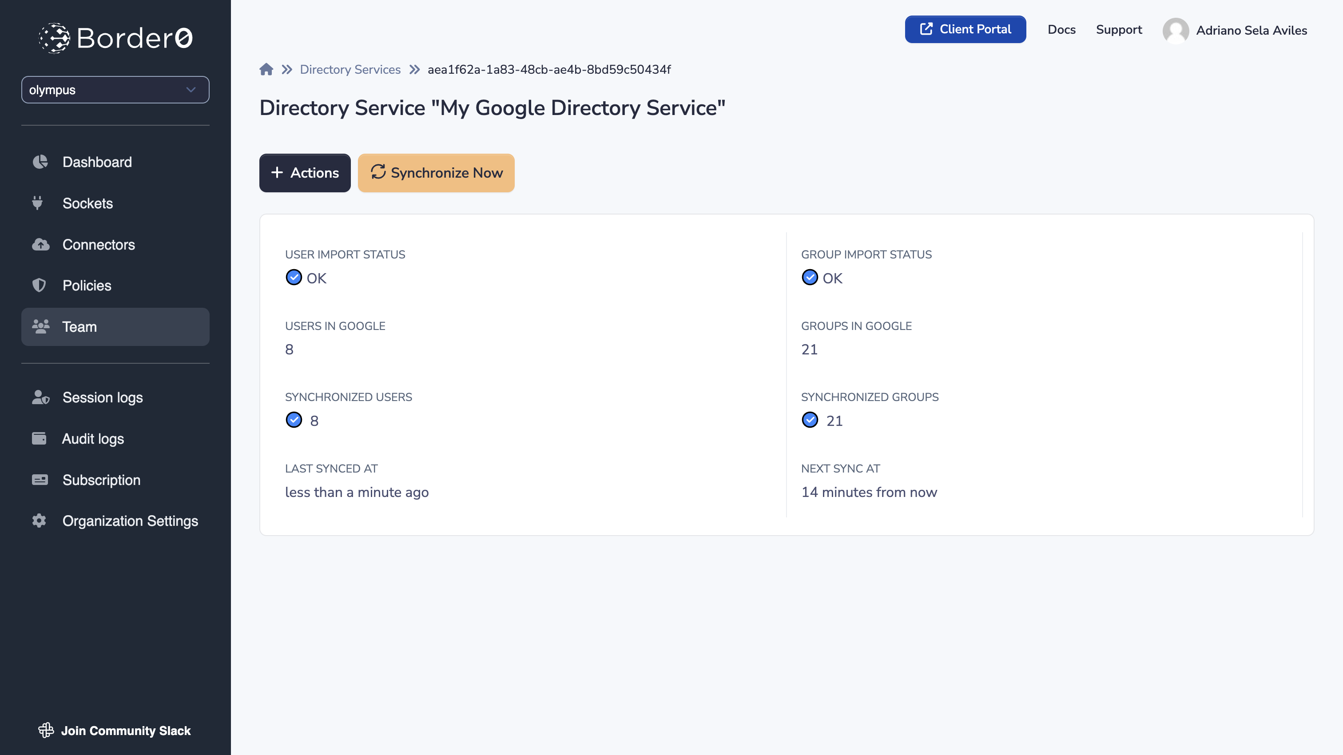Click the USER IMPORT STATUS label

coord(345,254)
